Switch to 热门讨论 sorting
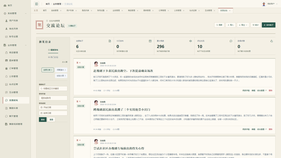 pyautogui.click(x=53, y=57)
